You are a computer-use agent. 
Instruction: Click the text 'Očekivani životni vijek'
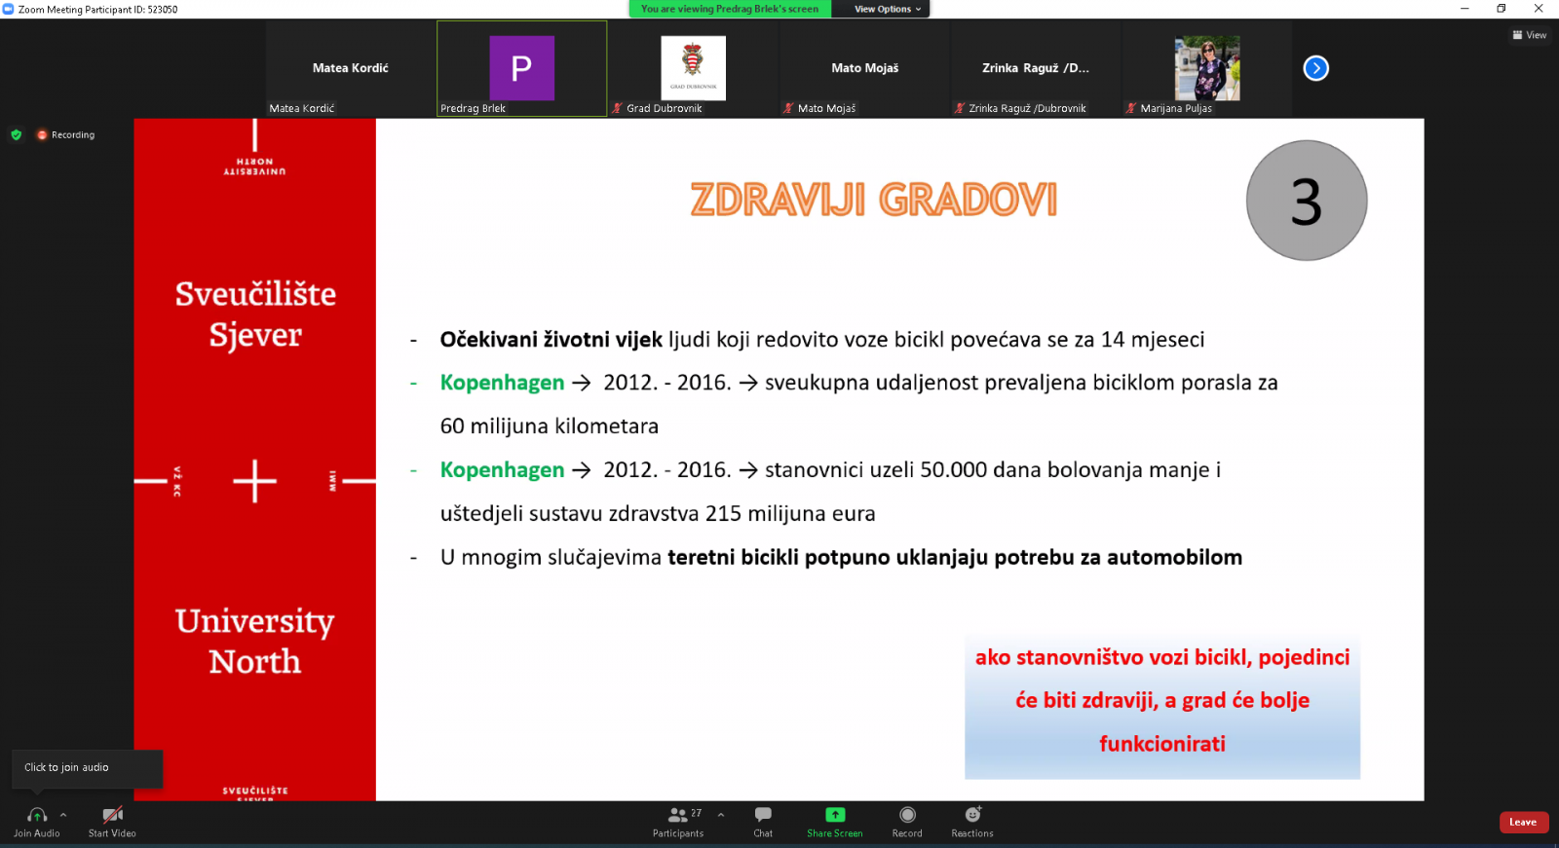(551, 340)
